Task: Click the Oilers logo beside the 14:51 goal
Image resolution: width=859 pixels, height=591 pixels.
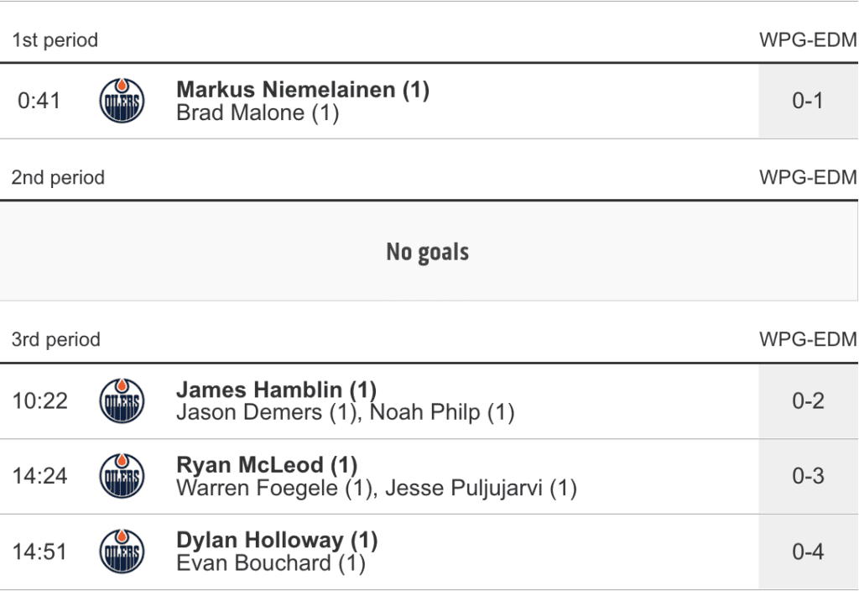Action: click(122, 552)
